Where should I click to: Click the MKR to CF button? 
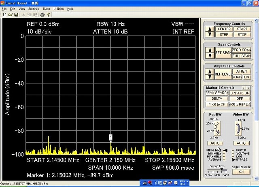tap(217, 104)
